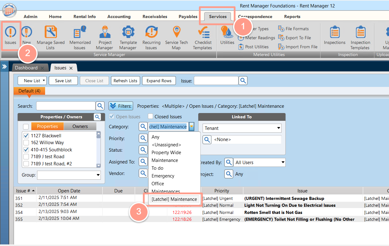This screenshot has height=246, width=389.
Task: Open the Priority lookup magnifier
Action: (x=143, y=138)
